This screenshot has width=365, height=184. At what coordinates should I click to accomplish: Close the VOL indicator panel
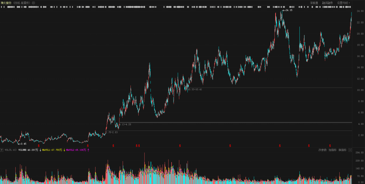point(350,150)
